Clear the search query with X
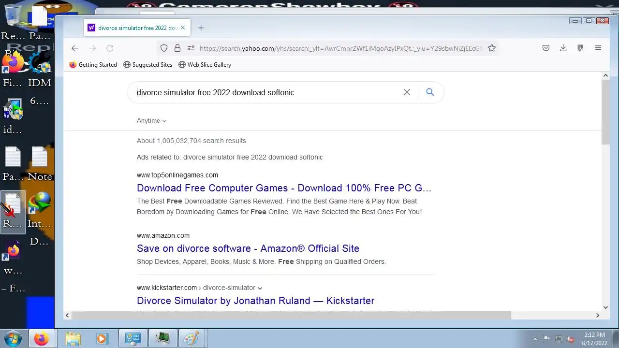619x348 pixels. (x=407, y=92)
